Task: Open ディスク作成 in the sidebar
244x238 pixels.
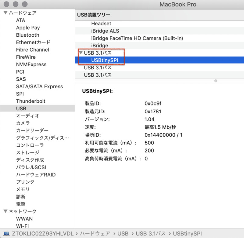Action: [30, 160]
